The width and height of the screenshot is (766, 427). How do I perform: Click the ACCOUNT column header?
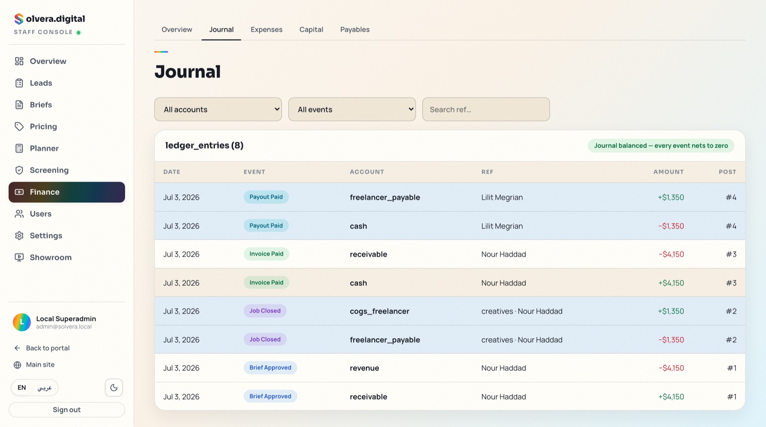[367, 172]
